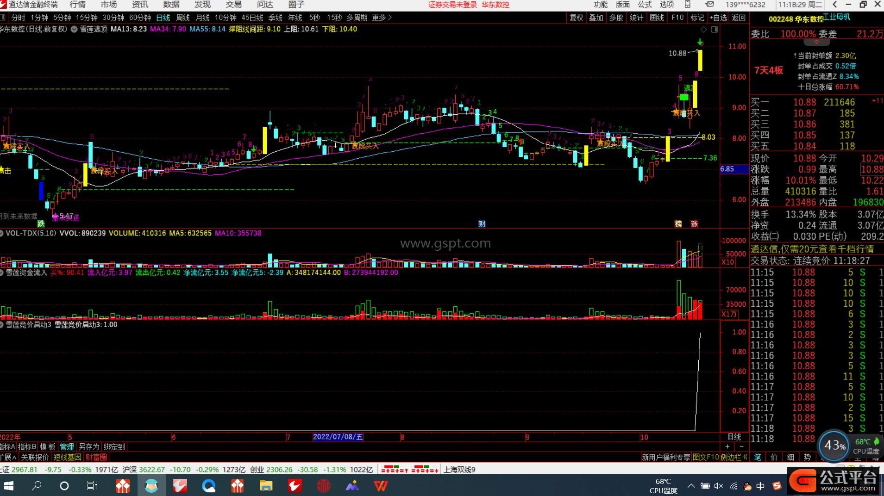This screenshot has width=884, height=496.
Task: Open the 多周期 multi-period view
Action: (357, 18)
